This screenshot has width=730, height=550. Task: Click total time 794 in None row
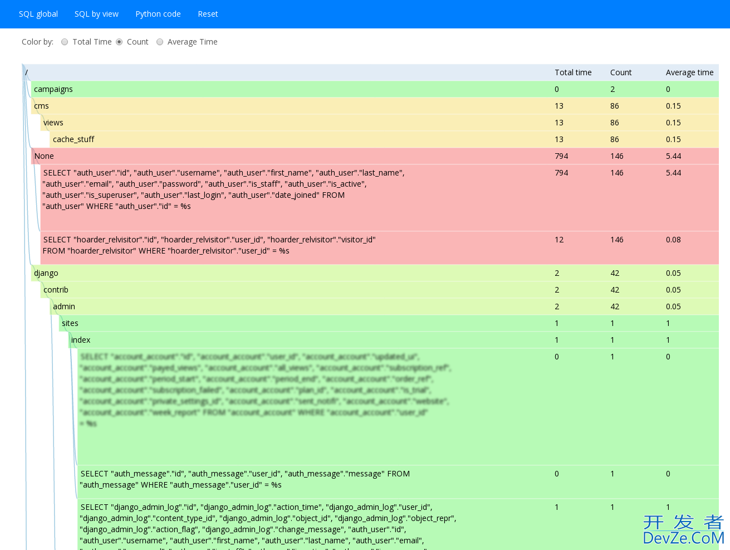(561, 156)
